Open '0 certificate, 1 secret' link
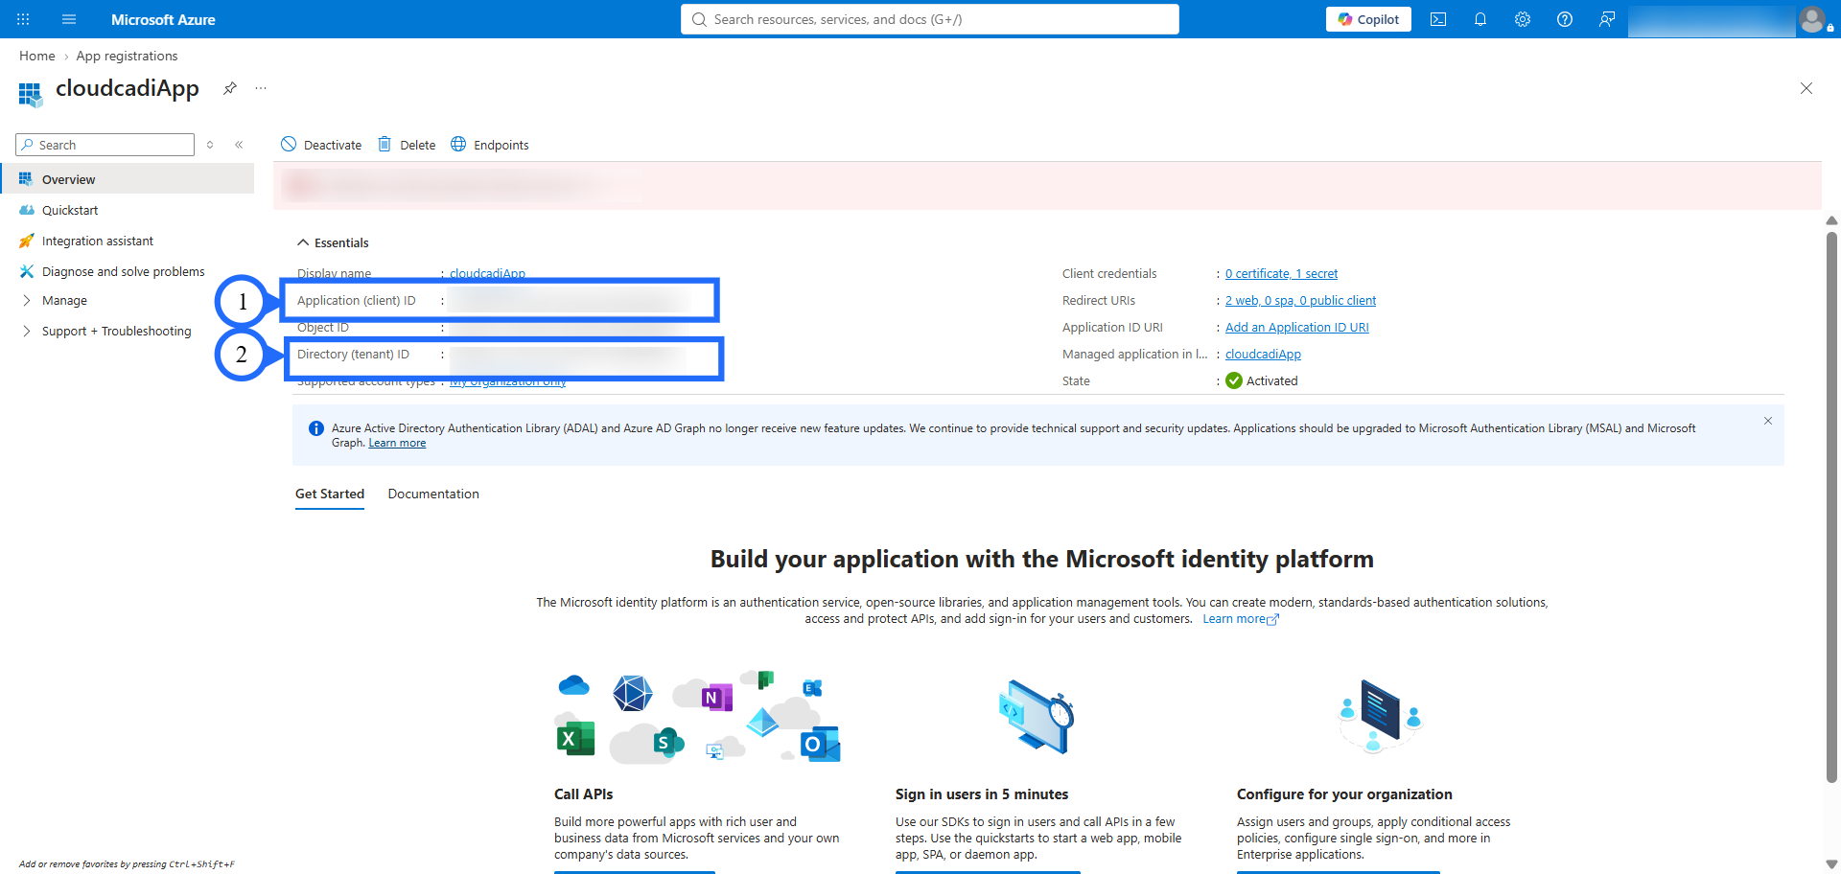This screenshot has width=1841, height=874. point(1281,274)
